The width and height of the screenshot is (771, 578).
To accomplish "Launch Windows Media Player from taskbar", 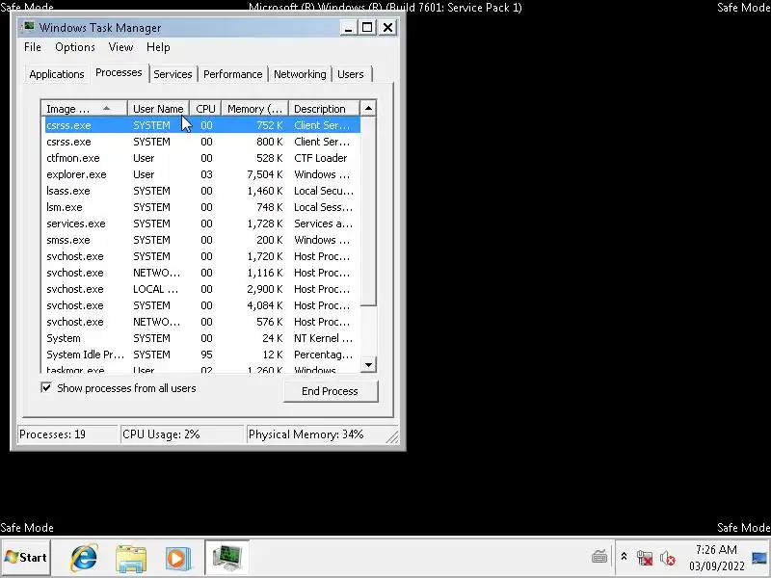I will coord(177,559).
